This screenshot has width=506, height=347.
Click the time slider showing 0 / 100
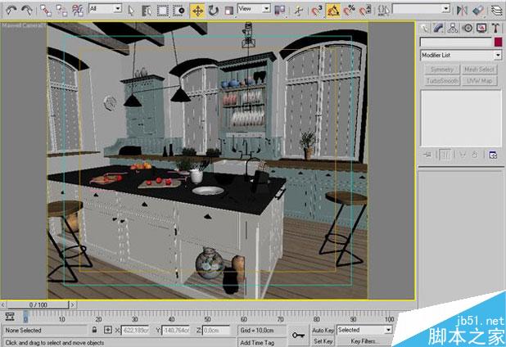[38, 304]
